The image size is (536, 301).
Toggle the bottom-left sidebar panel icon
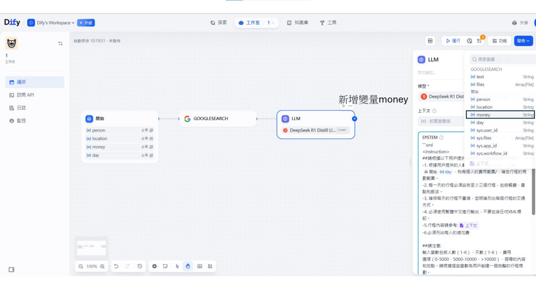click(12, 270)
